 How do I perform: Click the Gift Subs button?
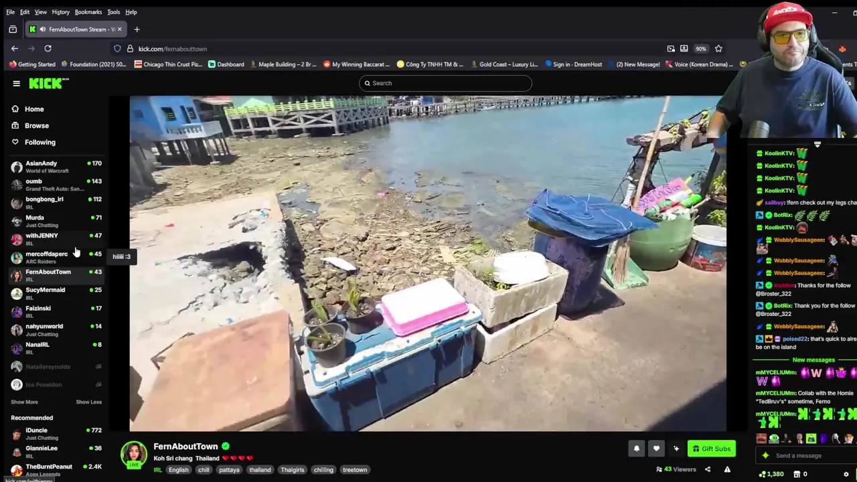(x=711, y=449)
